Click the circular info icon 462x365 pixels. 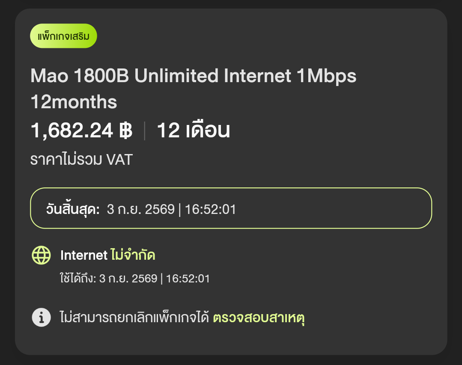point(41,318)
